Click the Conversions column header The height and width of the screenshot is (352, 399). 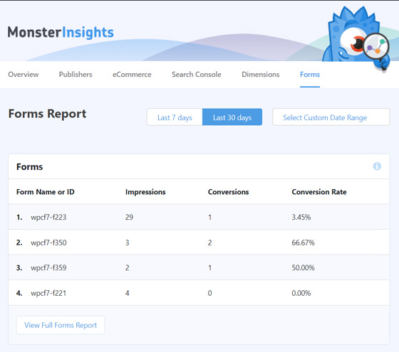pos(228,192)
